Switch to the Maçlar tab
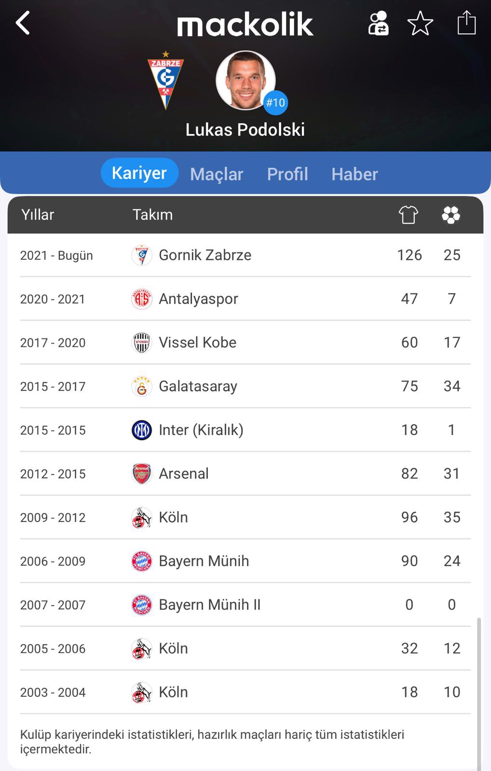This screenshot has width=491, height=771. (x=217, y=174)
